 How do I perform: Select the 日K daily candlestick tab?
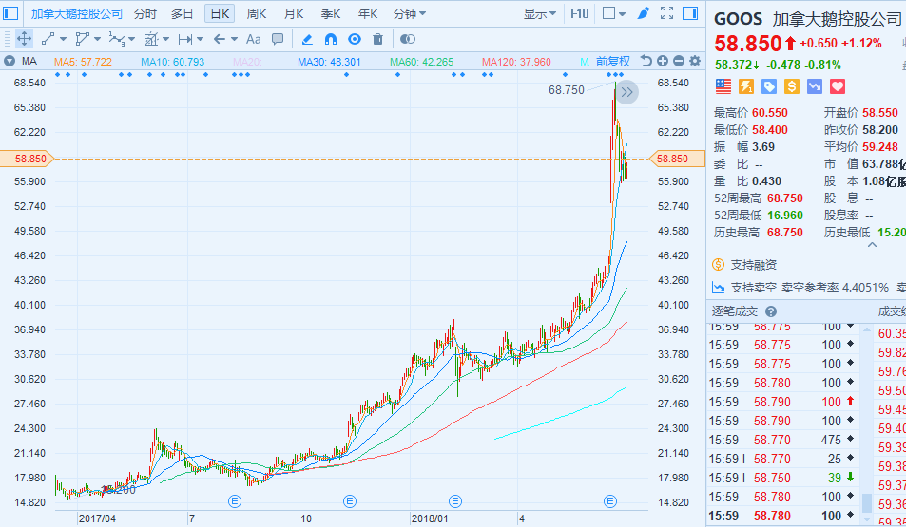[220, 13]
